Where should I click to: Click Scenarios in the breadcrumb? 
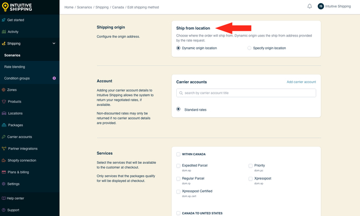(84, 8)
